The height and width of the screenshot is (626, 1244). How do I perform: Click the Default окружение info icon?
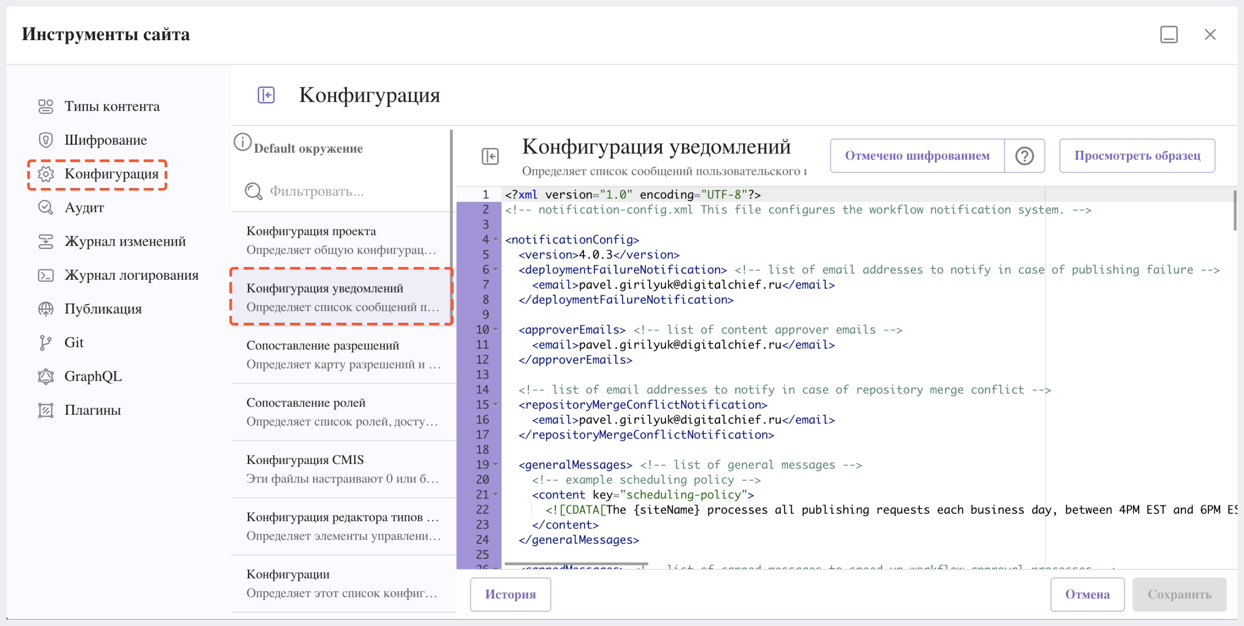[242, 142]
